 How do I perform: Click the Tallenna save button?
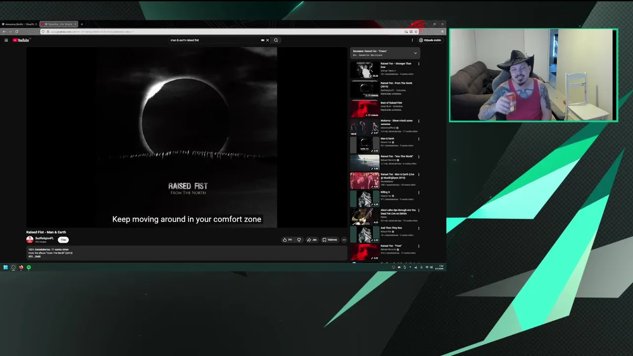click(x=329, y=240)
